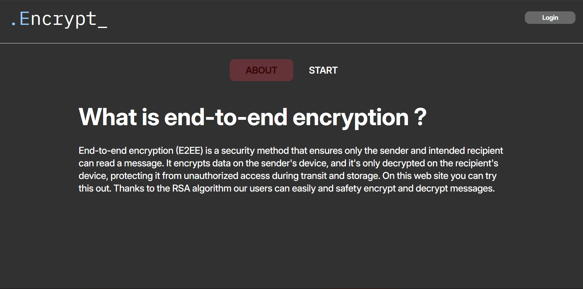
Task: Click the blue "E" in the logo
Action: point(25,19)
